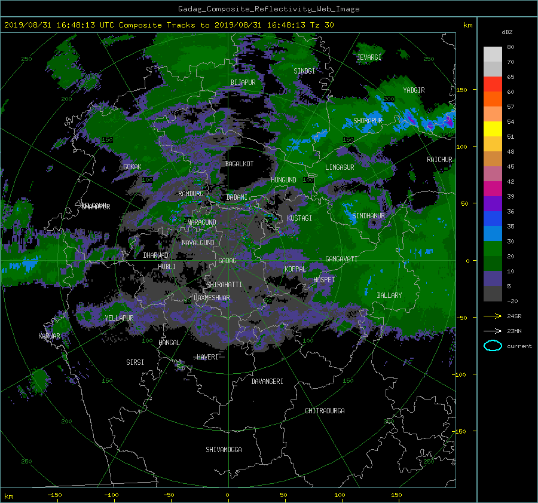Click the JEVARGI location label
Image resolution: width=538 pixels, height=503 pixels.
(x=369, y=57)
